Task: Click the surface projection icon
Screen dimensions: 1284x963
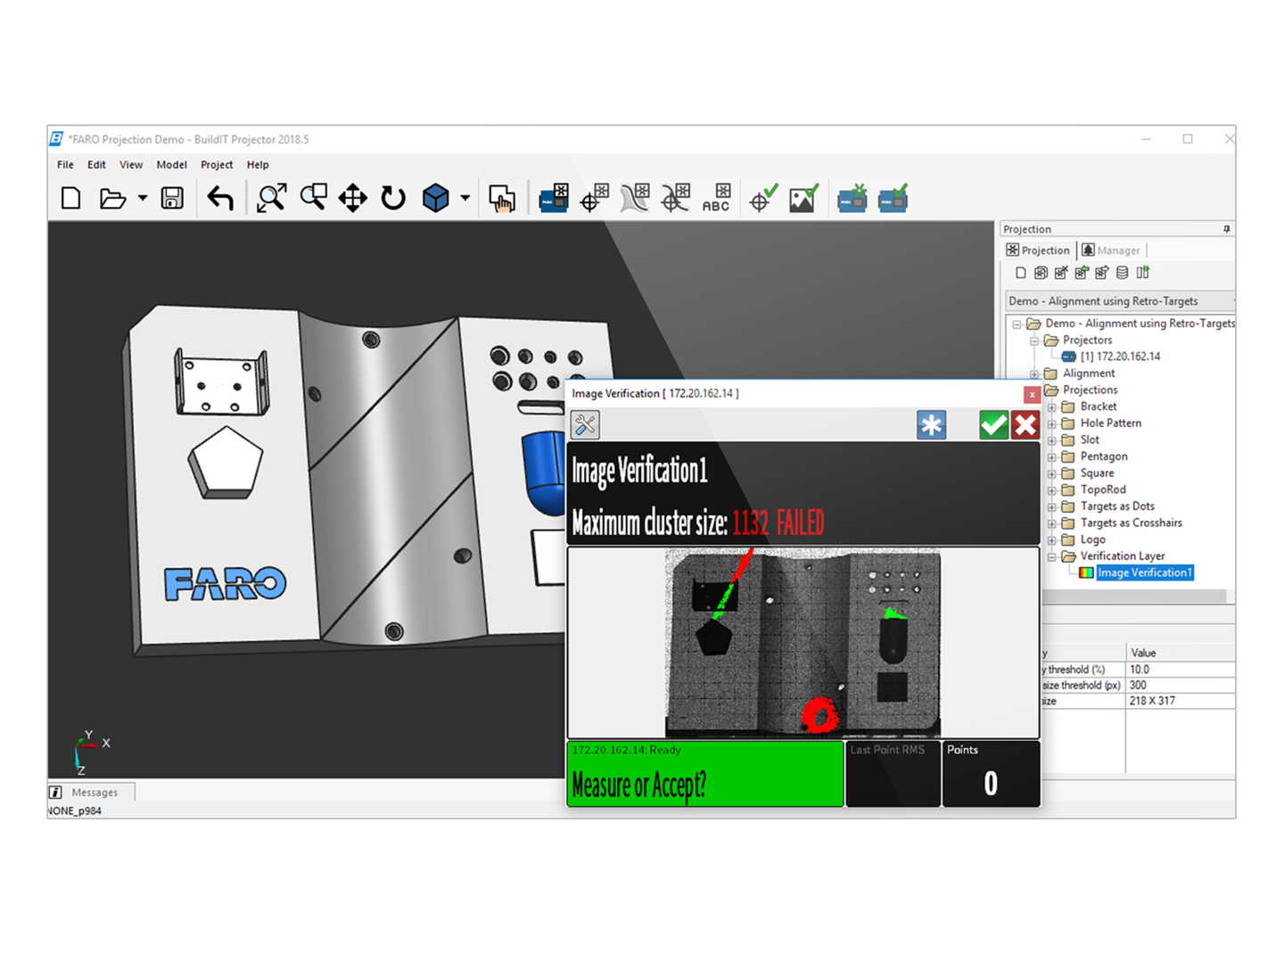Action: (635, 198)
